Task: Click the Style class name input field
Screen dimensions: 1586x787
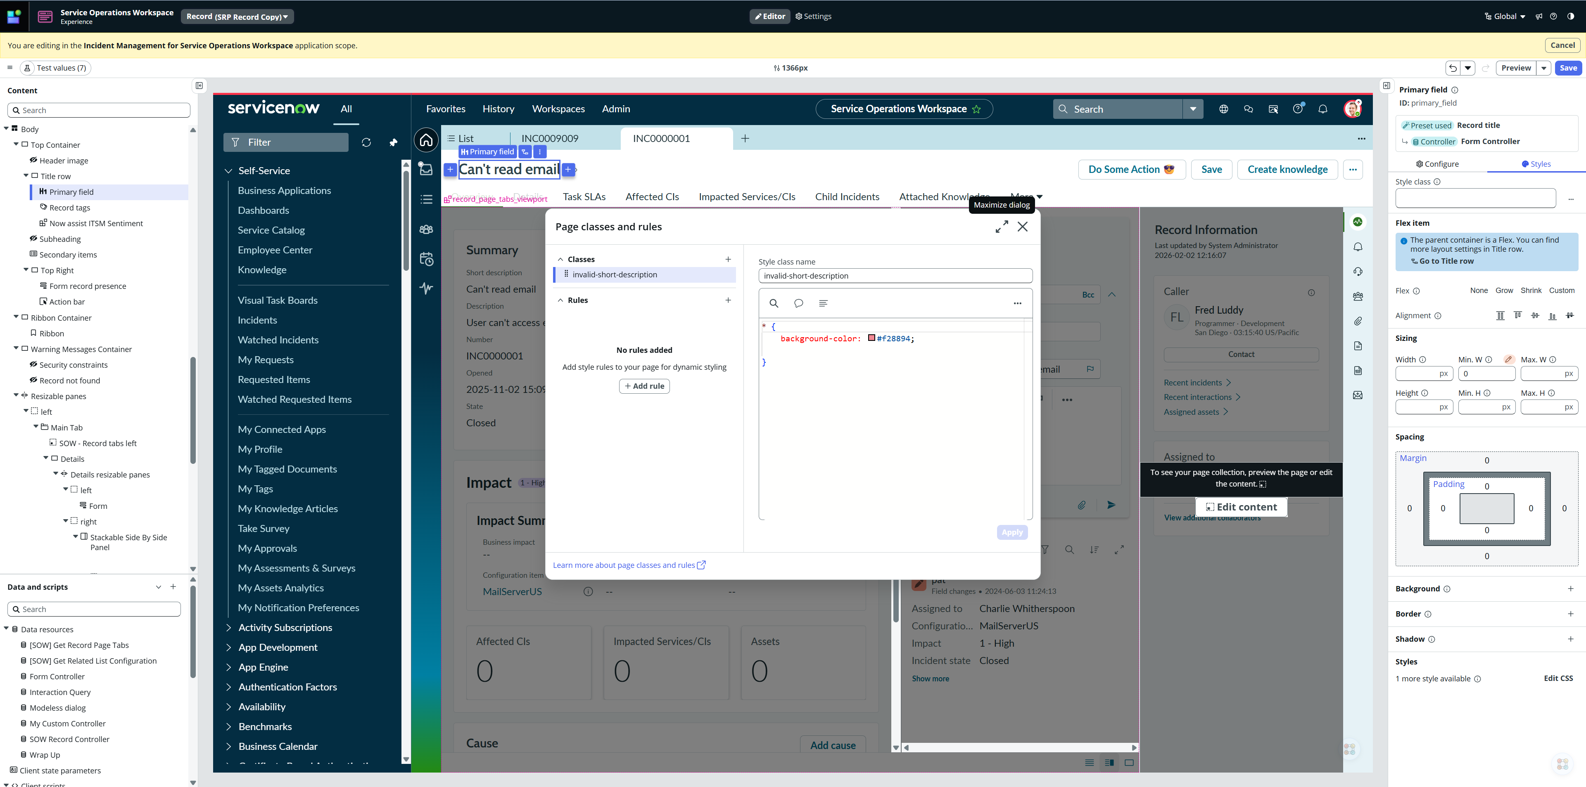Action: click(x=895, y=276)
